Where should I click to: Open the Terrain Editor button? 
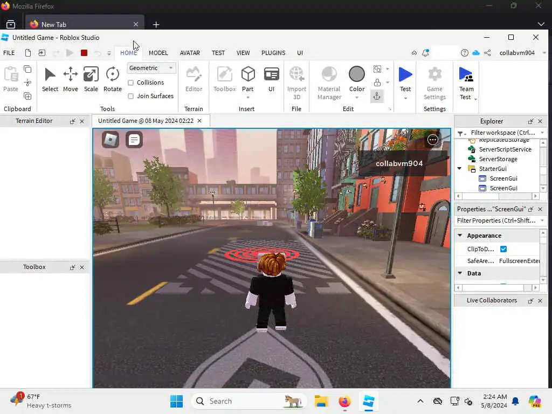(x=194, y=80)
